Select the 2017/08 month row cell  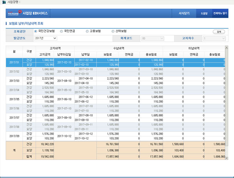click(14, 127)
